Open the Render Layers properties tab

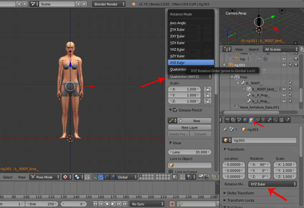point(233,120)
